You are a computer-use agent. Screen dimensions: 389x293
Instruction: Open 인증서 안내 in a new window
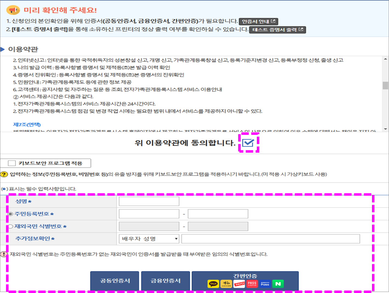coord(258,21)
